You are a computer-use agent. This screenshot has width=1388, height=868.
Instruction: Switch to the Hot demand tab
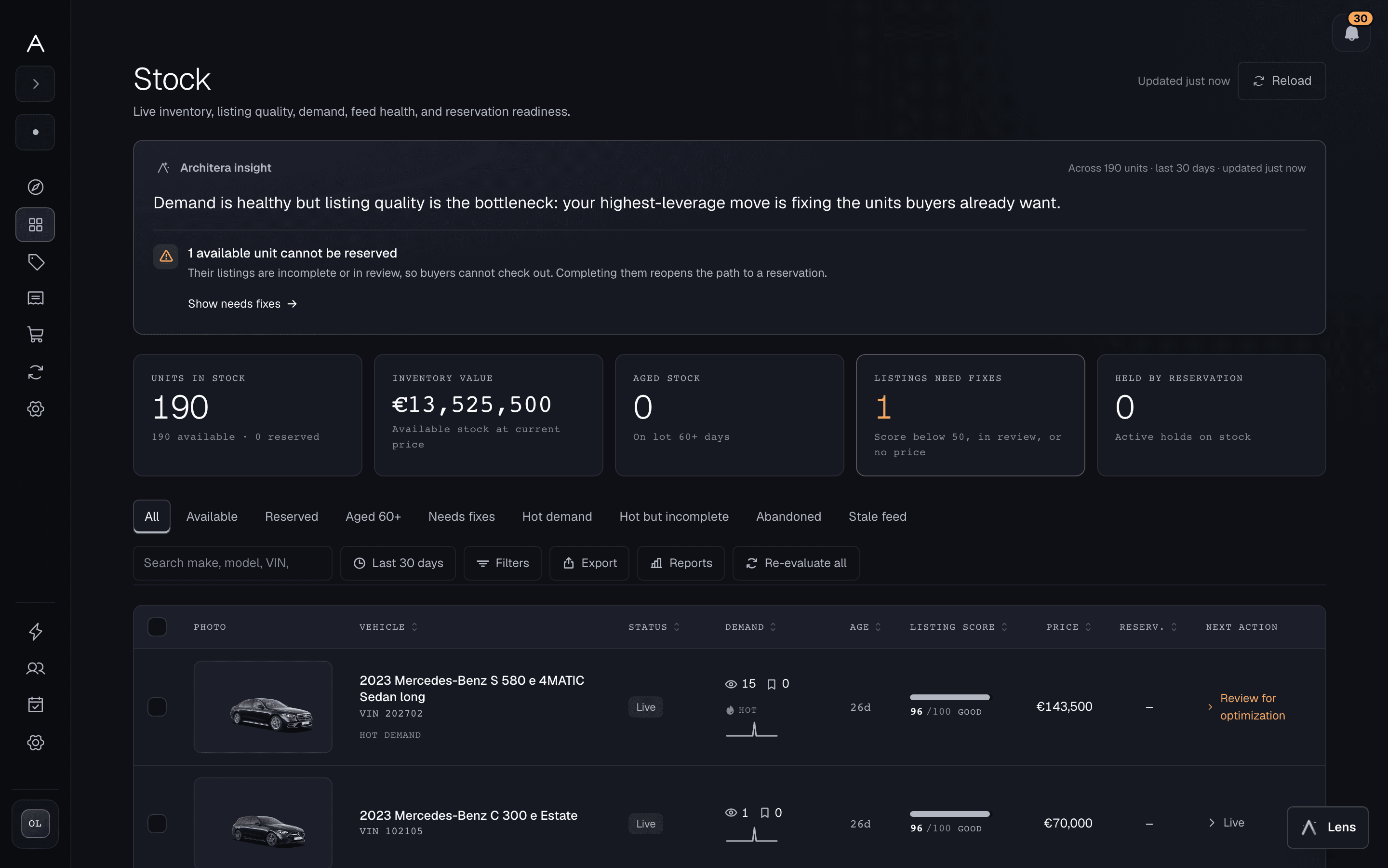[557, 516]
